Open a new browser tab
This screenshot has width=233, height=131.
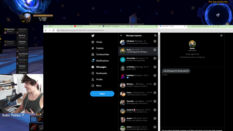[218, 26]
